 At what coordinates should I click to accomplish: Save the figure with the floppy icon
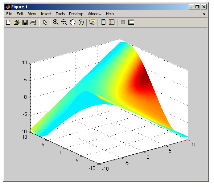point(25,23)
